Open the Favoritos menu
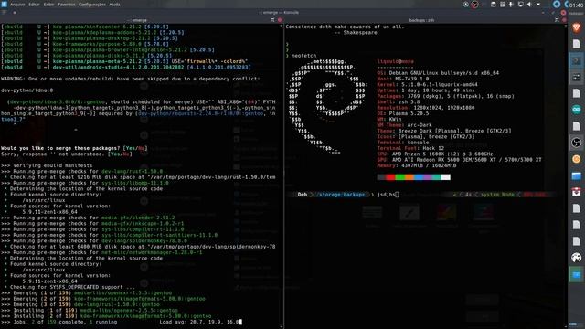Image resolution: width=585 pixels, height=329 pixels. (x=67, y=5)
